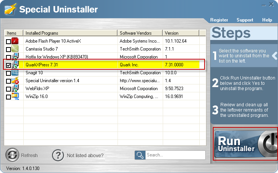The width and height of the screenshot is (278, 173).
Task: Sort by the Version column header
Action: [x=181, y=33]
